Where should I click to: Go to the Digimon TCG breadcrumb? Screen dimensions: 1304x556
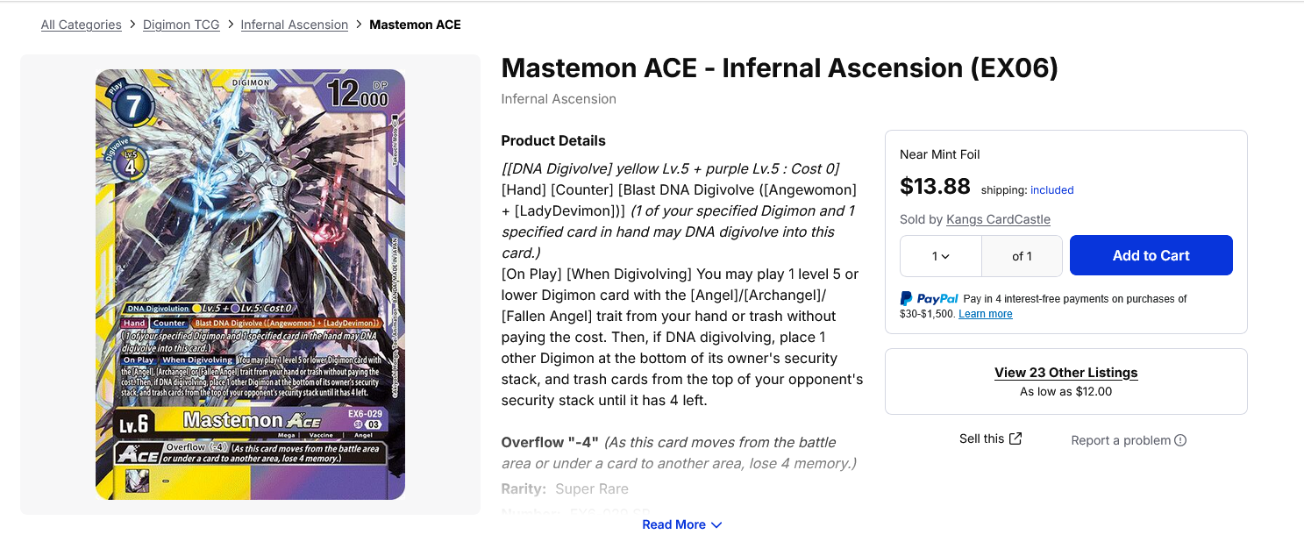pos(181,25)
